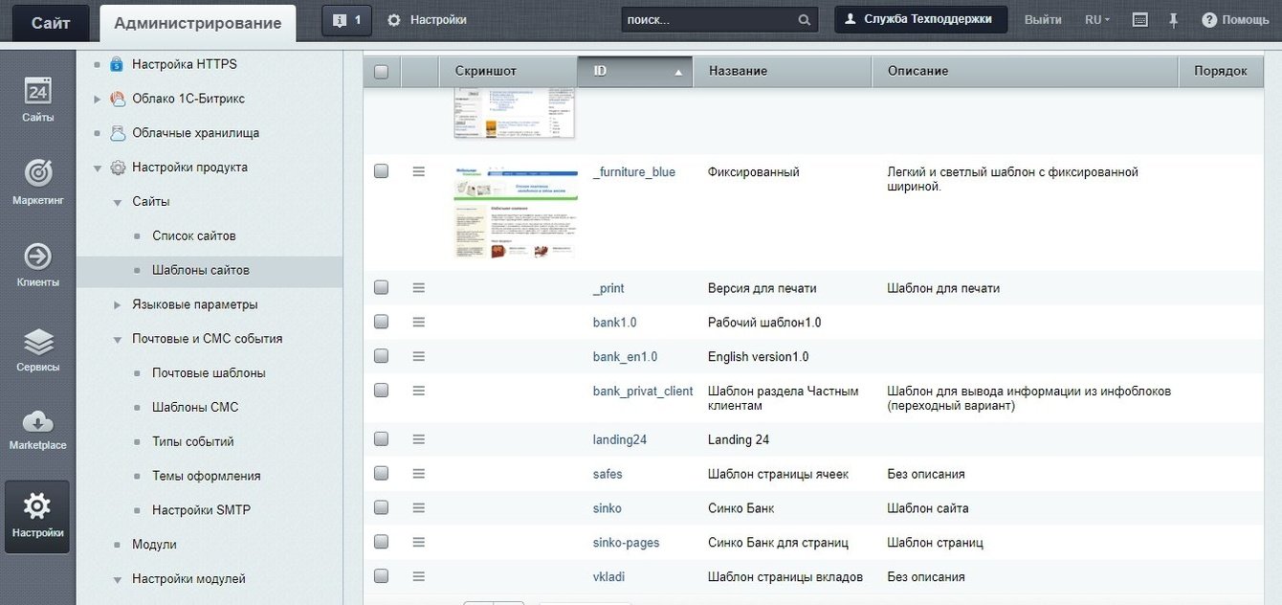The image size is (1282, 605).
Task: Click Служба Техподдержки user button
Action: pyautogui.click(x=920, y=19)
